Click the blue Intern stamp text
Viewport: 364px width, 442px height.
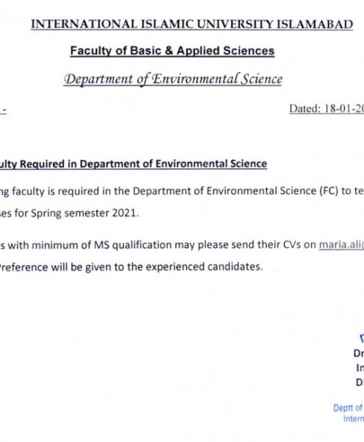353,418
